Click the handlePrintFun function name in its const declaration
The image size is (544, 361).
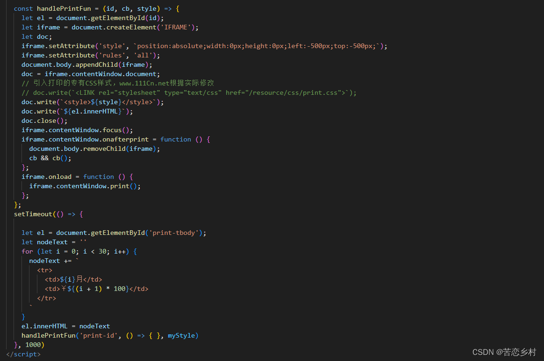(x=64, y=9)
